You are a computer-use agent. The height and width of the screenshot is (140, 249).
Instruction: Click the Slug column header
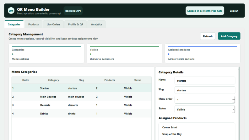(81, 80)
